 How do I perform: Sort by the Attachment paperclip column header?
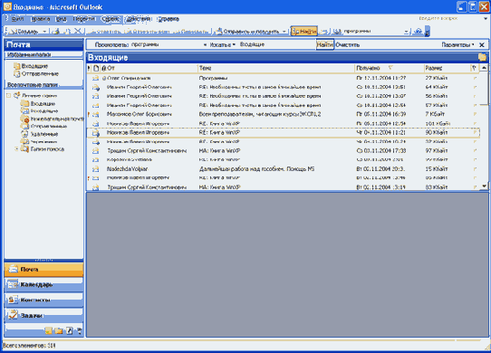coord(104,68)
